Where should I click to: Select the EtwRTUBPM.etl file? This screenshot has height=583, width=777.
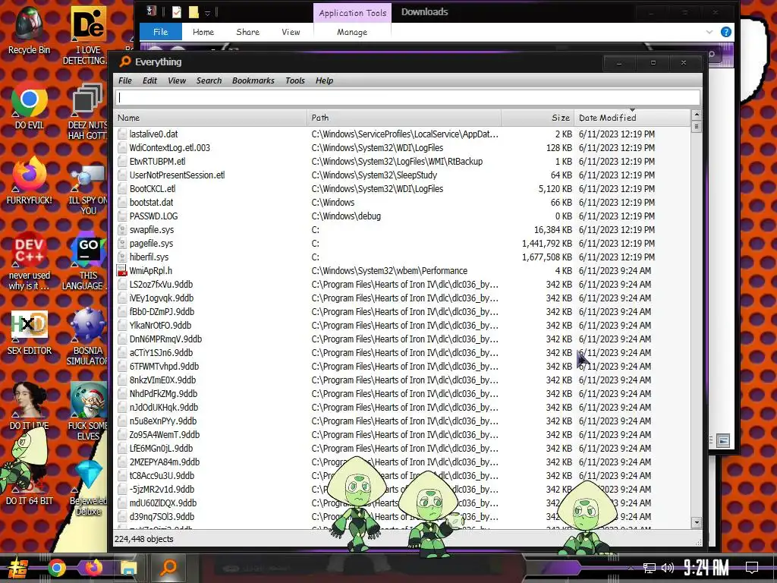402,162
